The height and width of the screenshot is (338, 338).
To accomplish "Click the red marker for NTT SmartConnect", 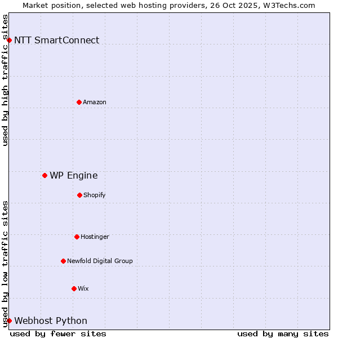I will tap(9, 40).
